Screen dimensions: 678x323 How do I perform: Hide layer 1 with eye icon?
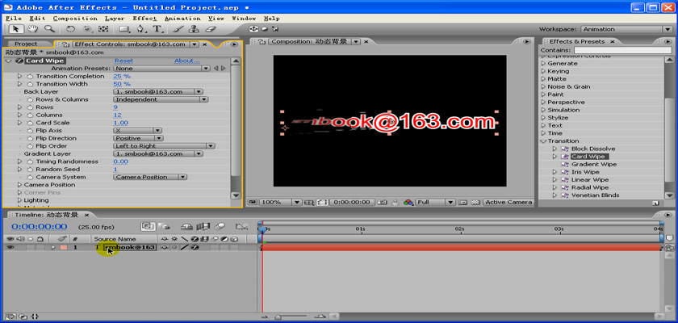click(10, 247)
